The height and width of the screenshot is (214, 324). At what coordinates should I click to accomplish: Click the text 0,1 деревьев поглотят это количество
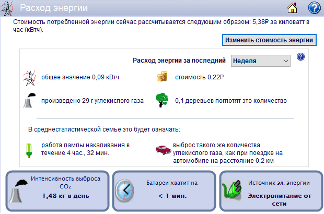click(x=231, y=101)
